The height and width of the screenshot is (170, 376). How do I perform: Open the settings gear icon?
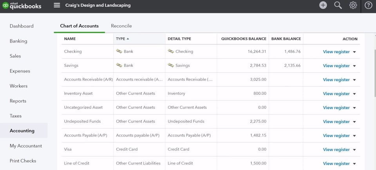(353, 5)
